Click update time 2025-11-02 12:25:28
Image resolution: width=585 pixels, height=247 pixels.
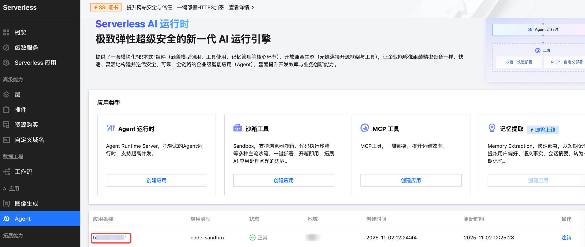click(489, 238)
